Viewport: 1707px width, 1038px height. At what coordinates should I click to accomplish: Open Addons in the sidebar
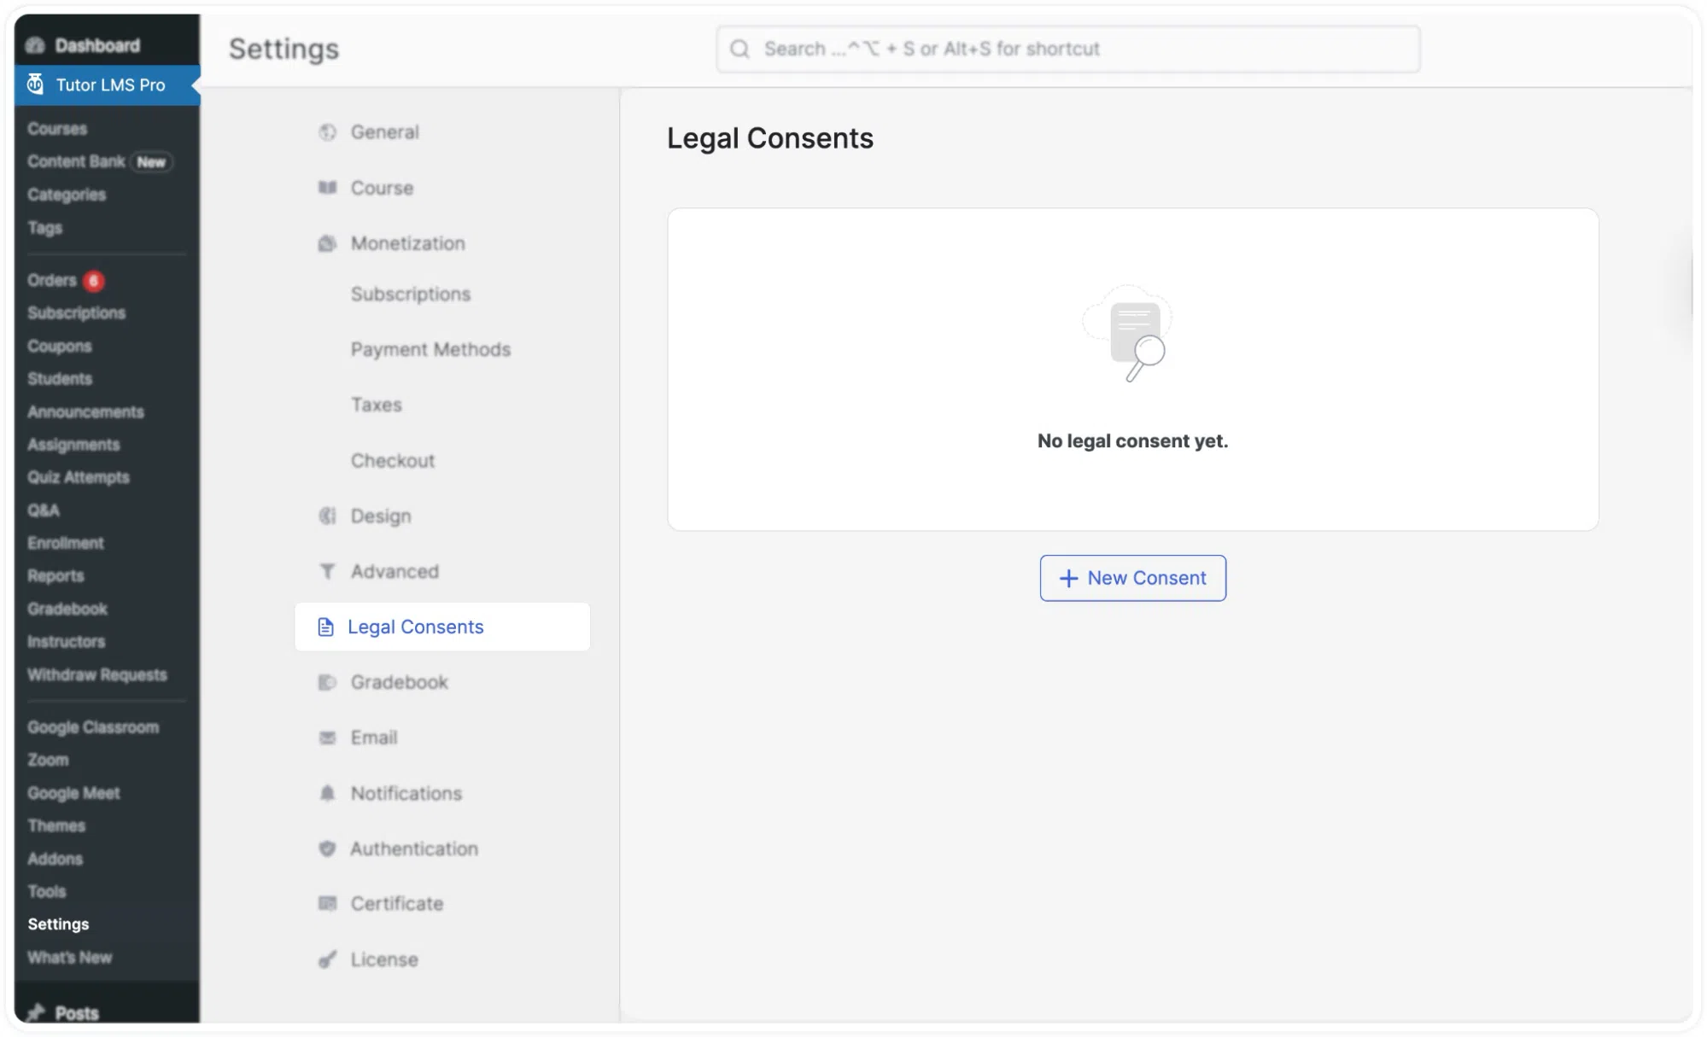pos(55,859)
